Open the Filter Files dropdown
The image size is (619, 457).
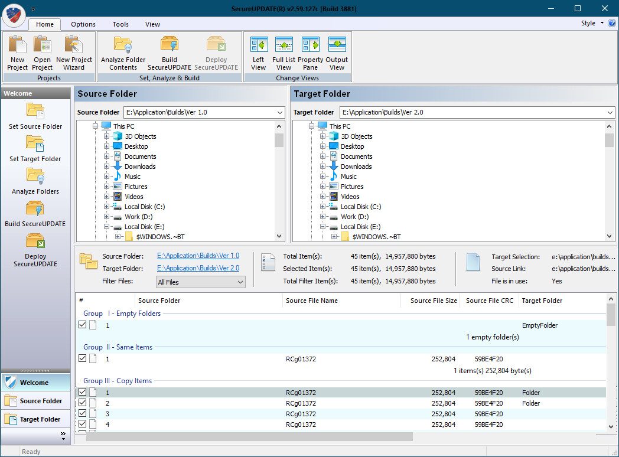click(x=201, y=282)
